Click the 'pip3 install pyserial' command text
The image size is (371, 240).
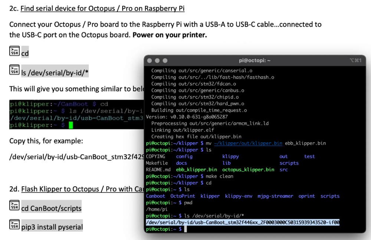pyautogui.click(x=52, y=227)
